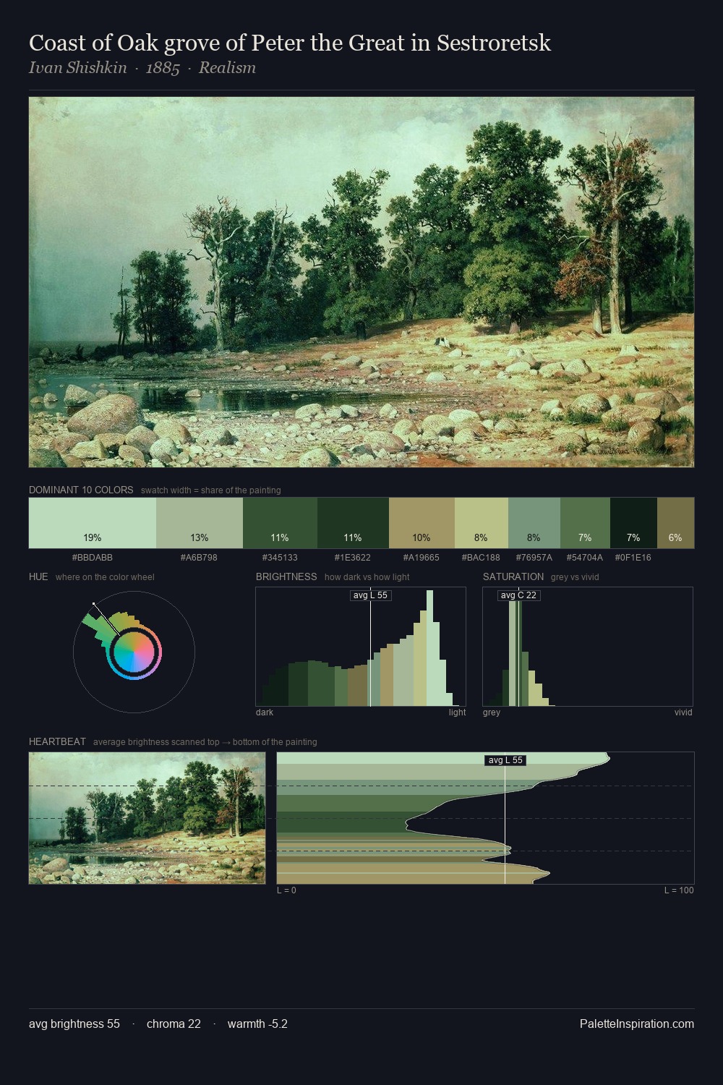Viewport: 723px width, 1085px height.
Task: Click the 'HEARTBEAT' section heading
Action: tap(57, 742)
